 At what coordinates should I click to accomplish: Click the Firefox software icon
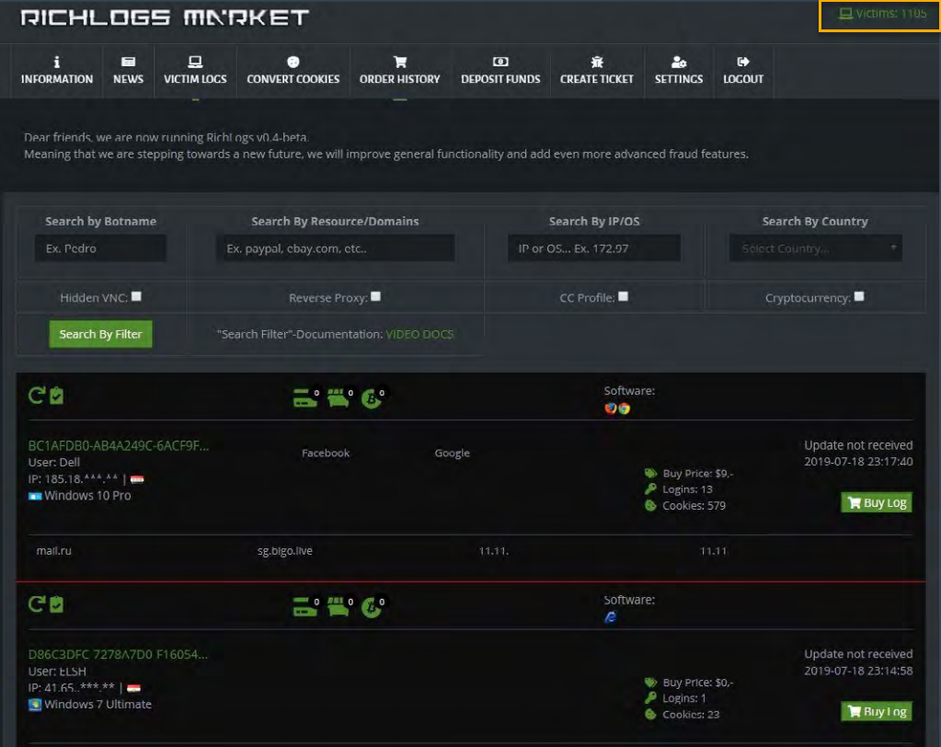(x=611, y=408)
